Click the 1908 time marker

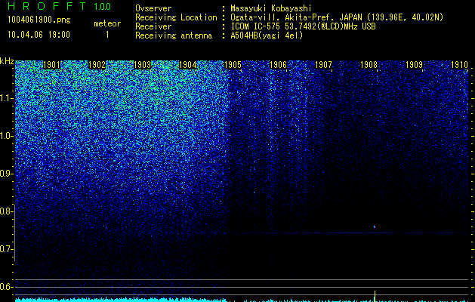tap(369, 65)
